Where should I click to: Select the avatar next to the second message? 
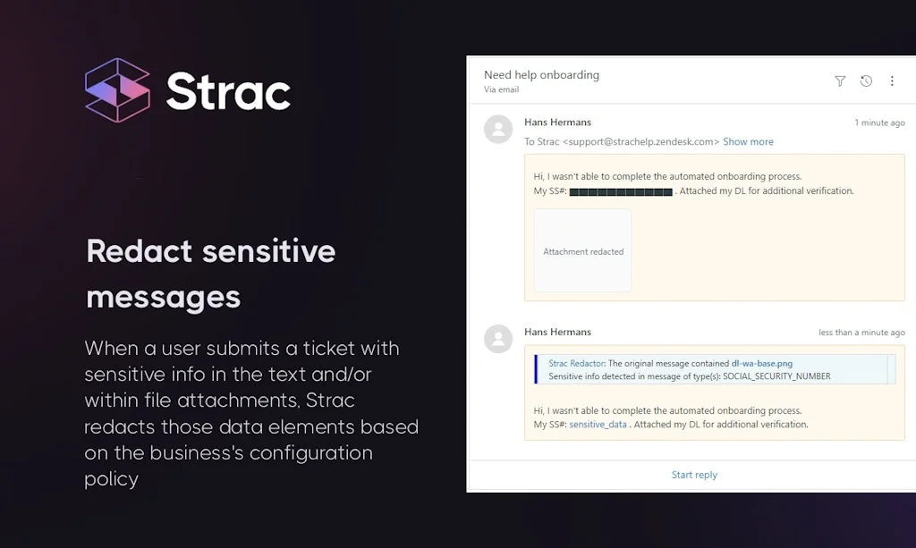tap(498, 339)
